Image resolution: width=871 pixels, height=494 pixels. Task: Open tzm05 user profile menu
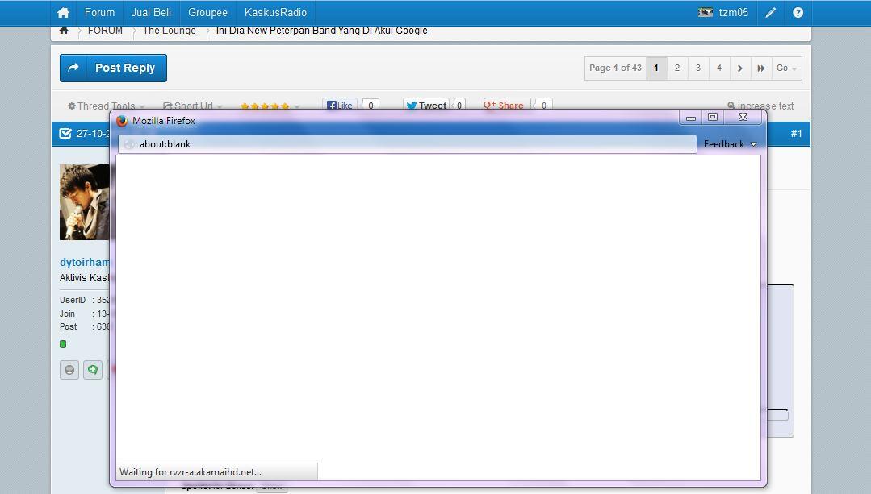tap(723, 12)
